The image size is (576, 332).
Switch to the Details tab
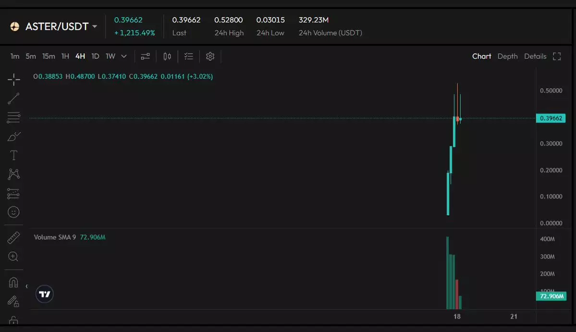pyautogui.click(x=535, y=57)
